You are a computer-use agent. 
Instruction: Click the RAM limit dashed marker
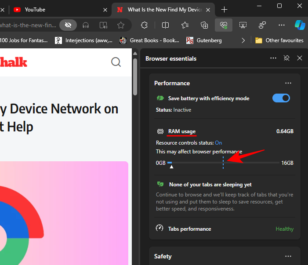click(223, 163)
